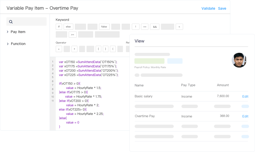255x152 pixels.
Task: Insert the '+' plus operator
Action: coord(59,49)
